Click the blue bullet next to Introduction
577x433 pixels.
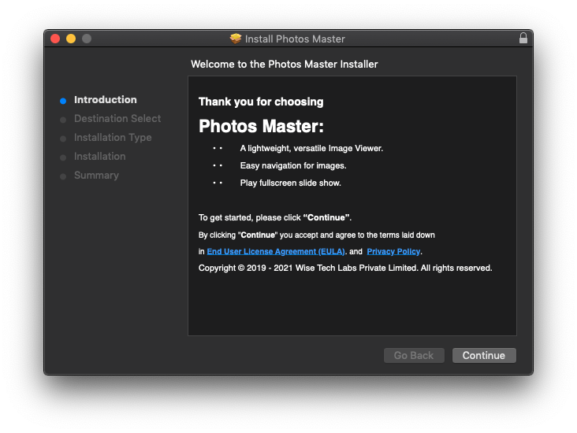click(x=63, y=101)
